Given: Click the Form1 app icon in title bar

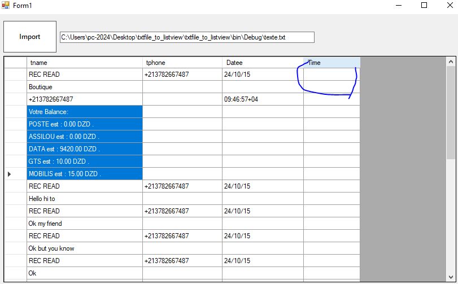Looking at the screenshot, I should click(x=6, y=5).
